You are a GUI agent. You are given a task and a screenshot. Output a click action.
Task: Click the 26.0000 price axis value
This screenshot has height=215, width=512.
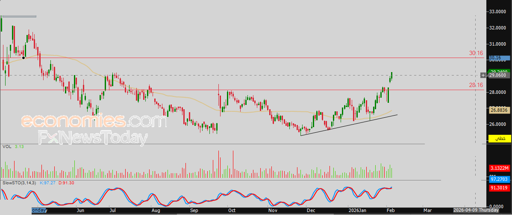pyautogui.click(x=497, y=125)
